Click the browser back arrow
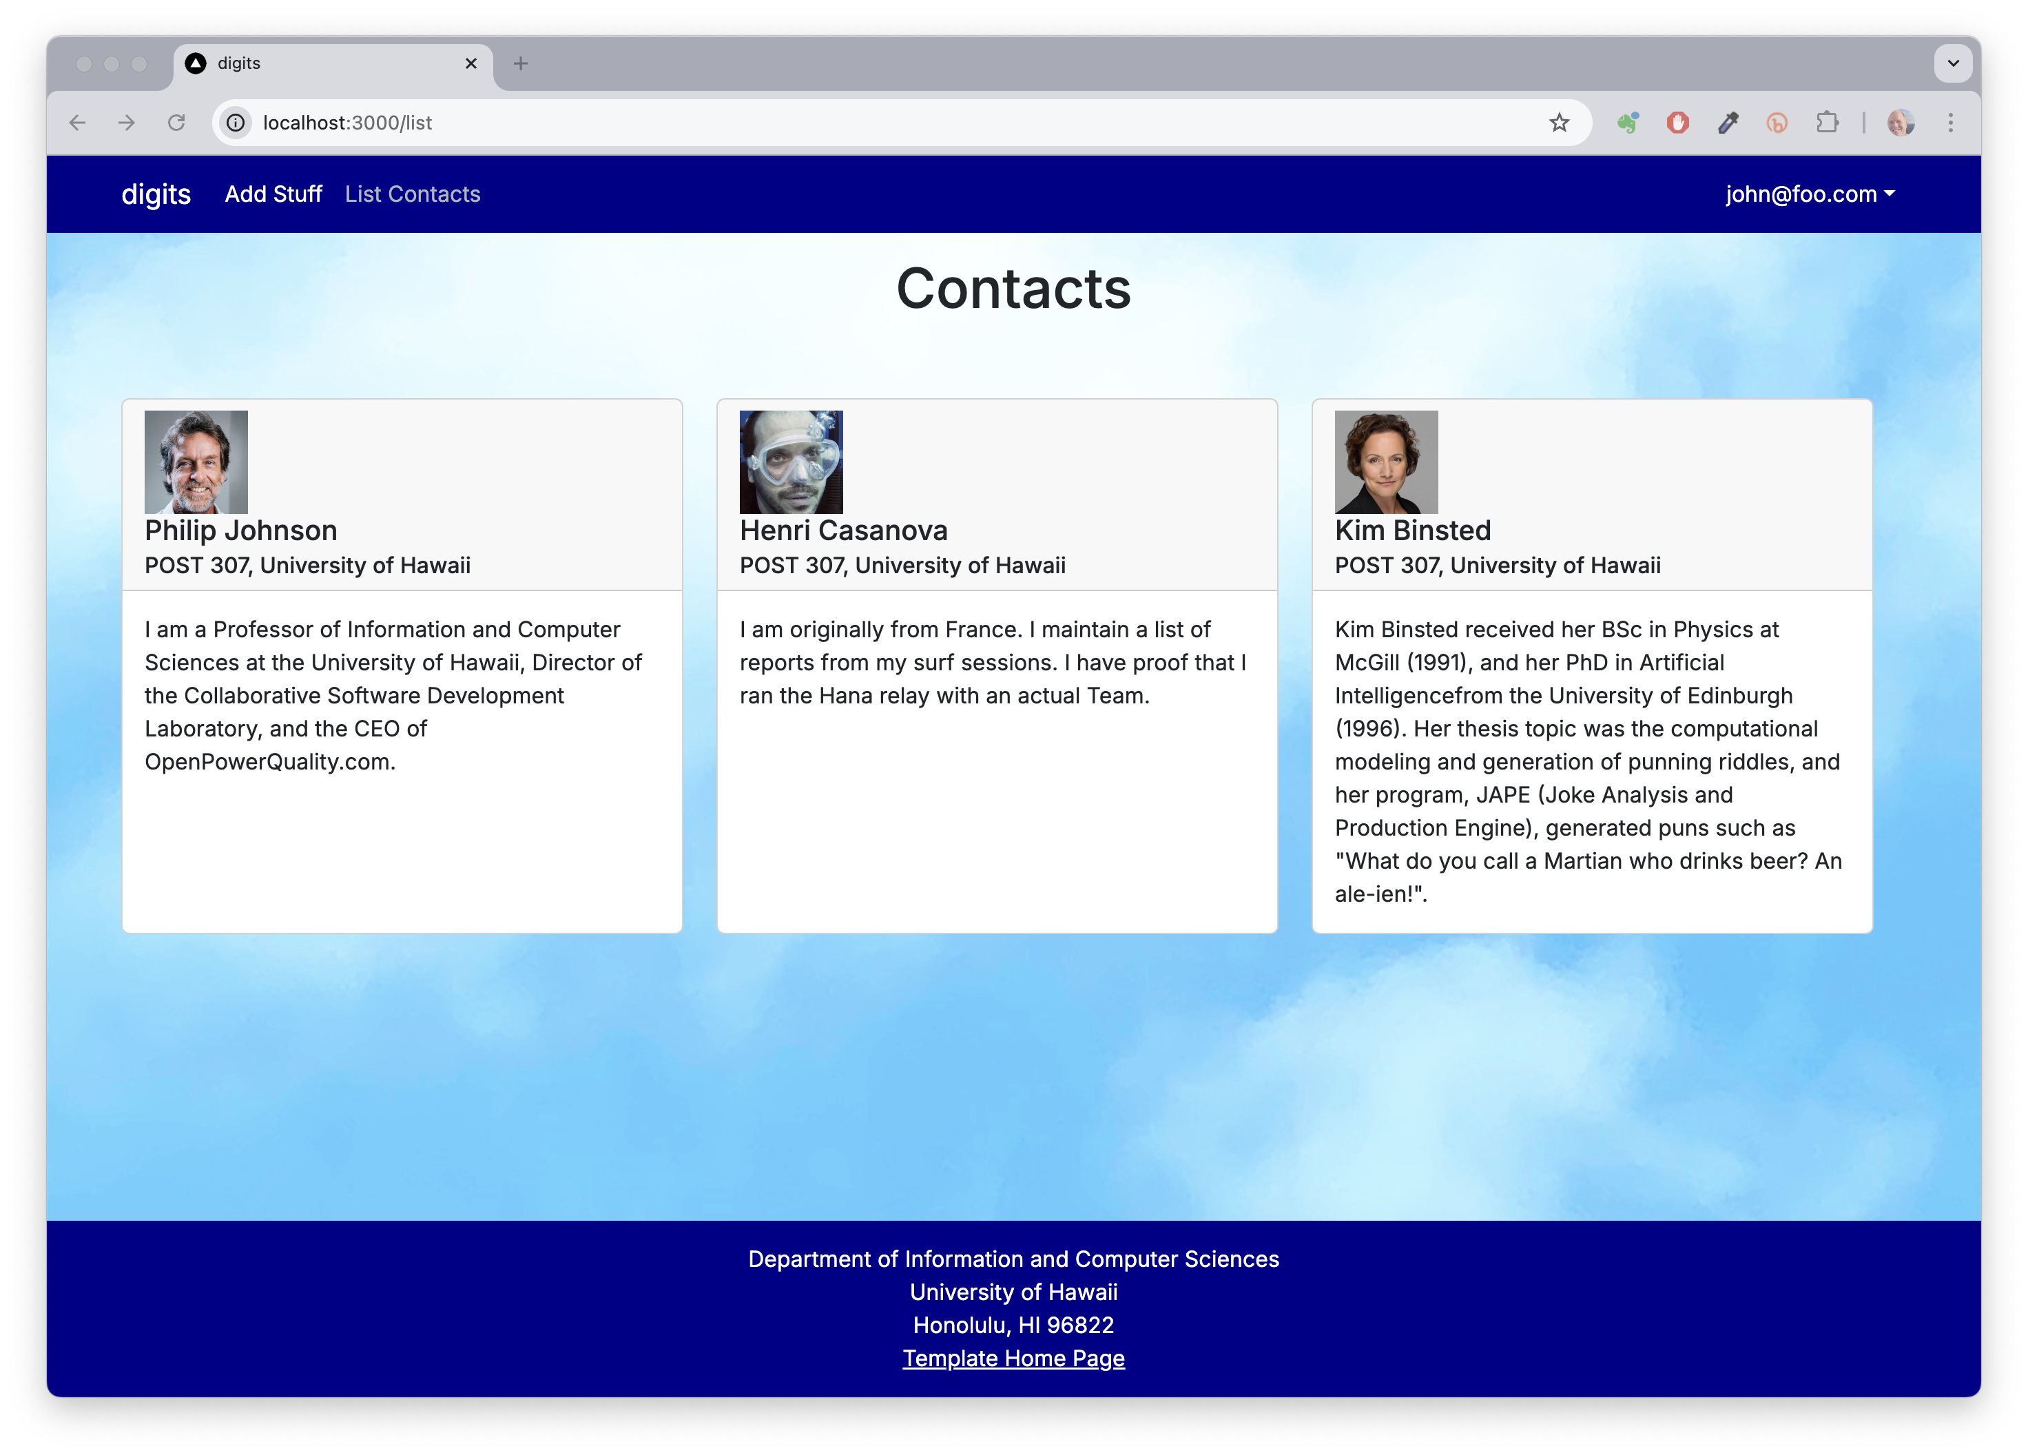The width and height of the screenshot is (2028, 1455). pos(78,123)
